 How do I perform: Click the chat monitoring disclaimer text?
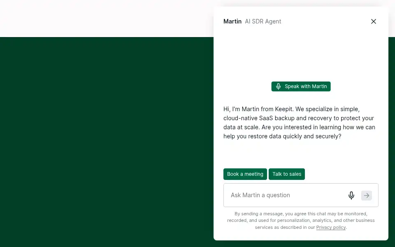301,221
